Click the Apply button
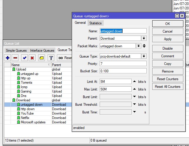 (x=168, y=39)
